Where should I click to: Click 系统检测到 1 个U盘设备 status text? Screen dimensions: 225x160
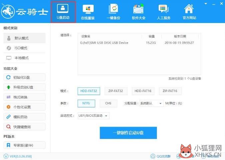point(185,78)
